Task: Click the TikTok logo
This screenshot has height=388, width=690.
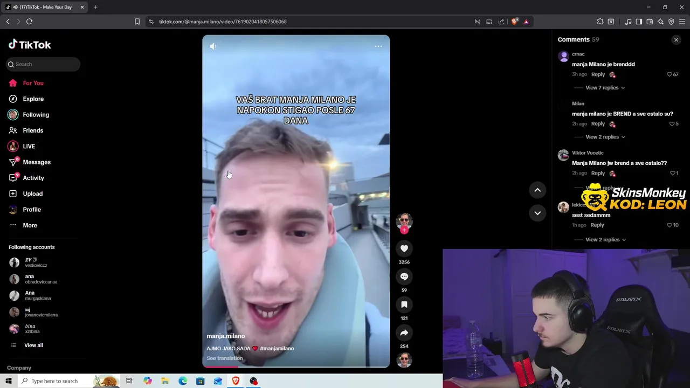Action: tap(30, 45)
